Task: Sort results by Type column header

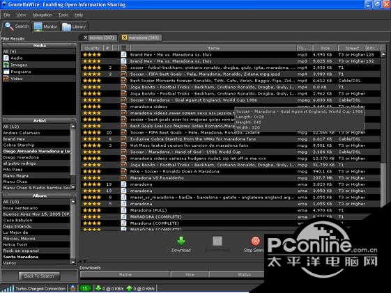Action: pos(304,48)
